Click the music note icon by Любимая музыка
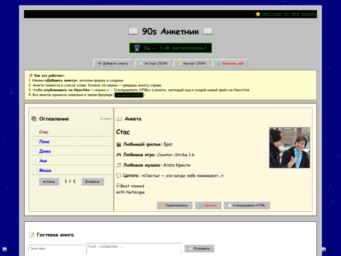This screenshot has width=341, height=256. (x=119, y=165)
